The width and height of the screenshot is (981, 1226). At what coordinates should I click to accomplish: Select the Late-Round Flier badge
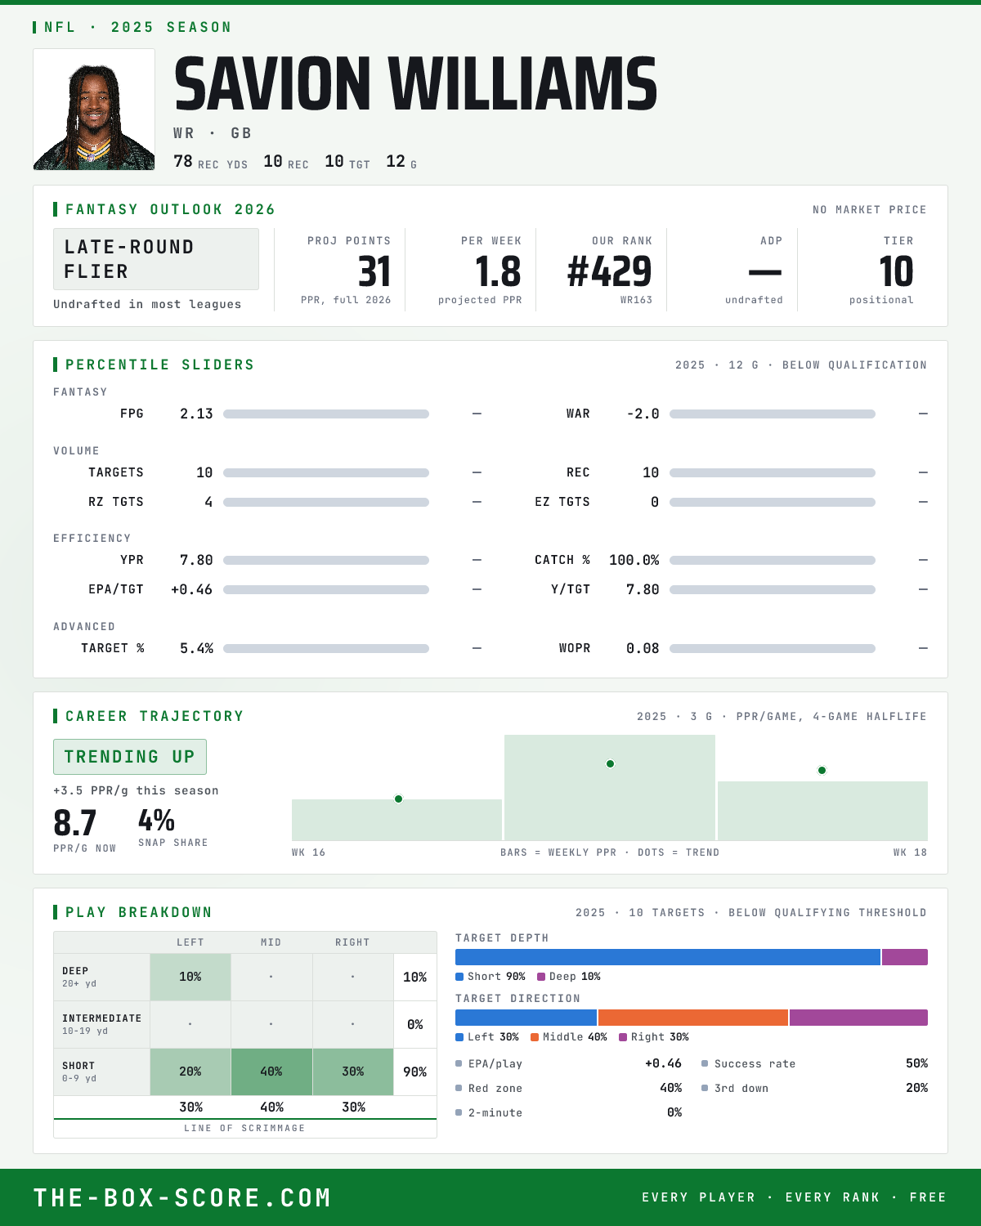[156, 259]
